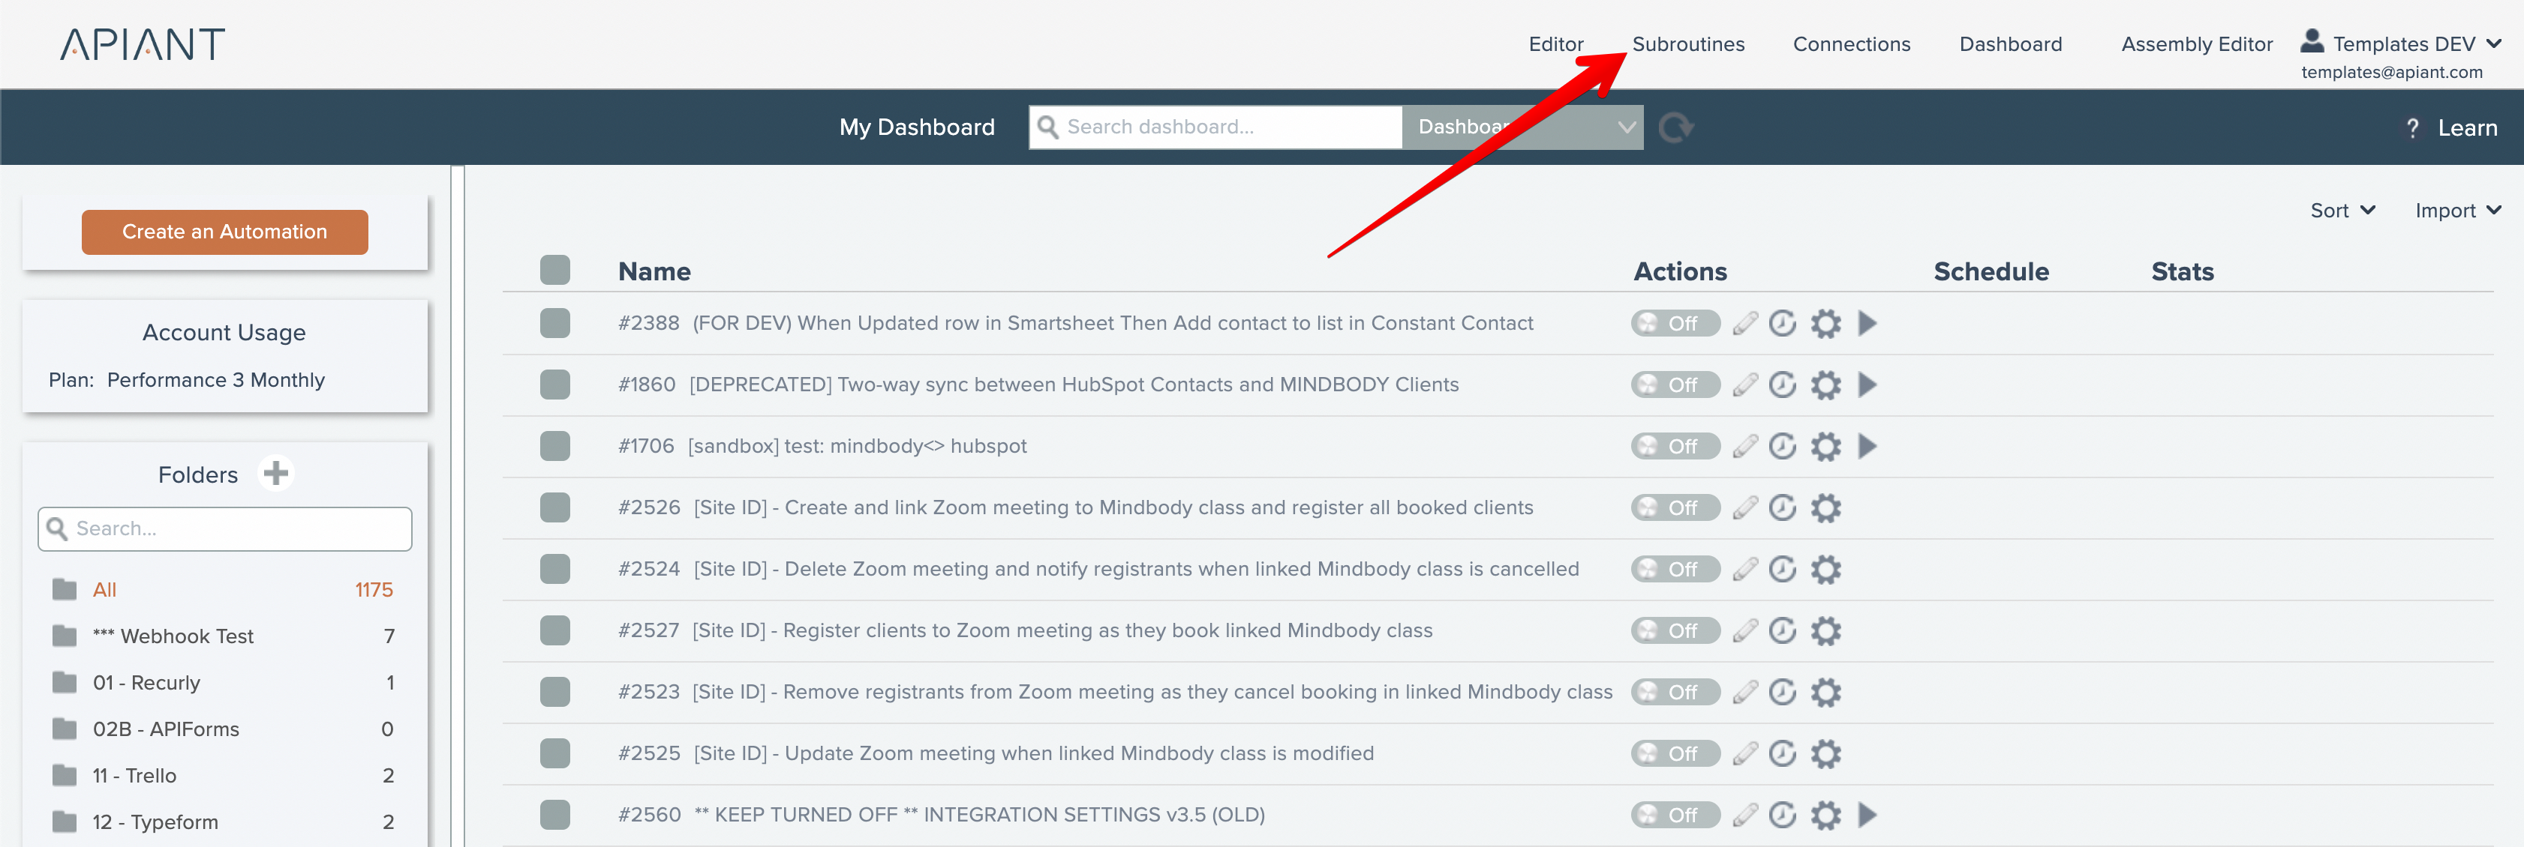Expand the Sort dropdown
This screenshot has height=847, width=2524.
tap(2342, 211)
